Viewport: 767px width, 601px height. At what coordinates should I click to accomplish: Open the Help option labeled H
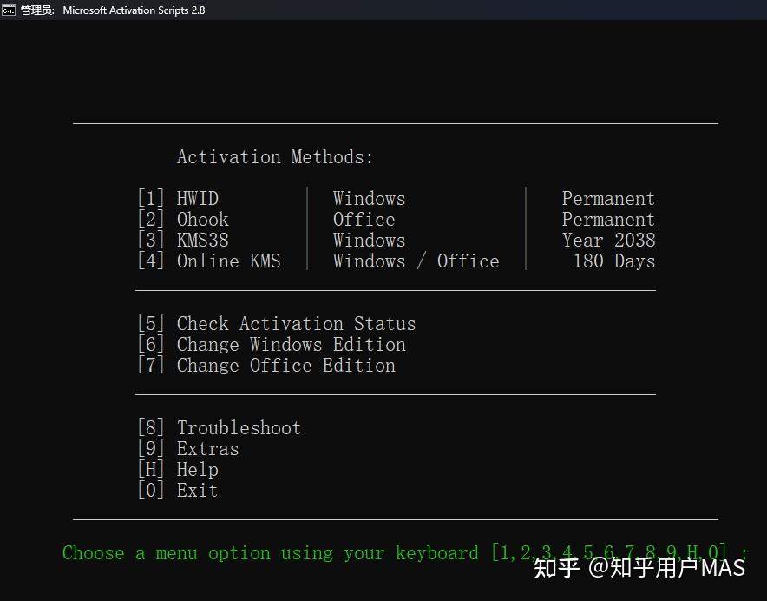[197, 469]
